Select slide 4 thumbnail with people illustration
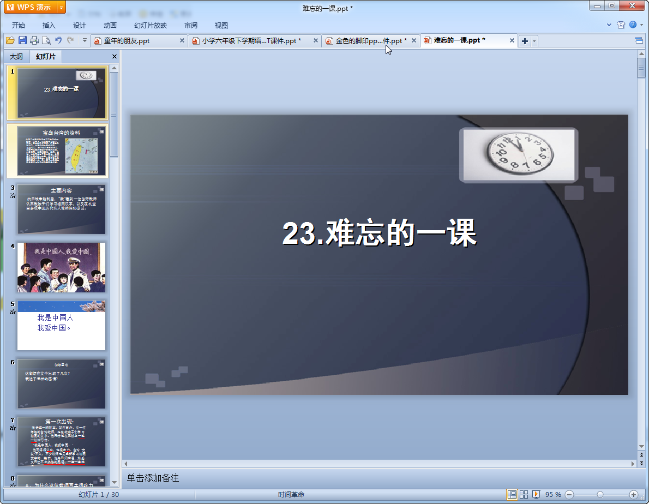This screenshot has width=649, height=504. [x=61, y=267]
